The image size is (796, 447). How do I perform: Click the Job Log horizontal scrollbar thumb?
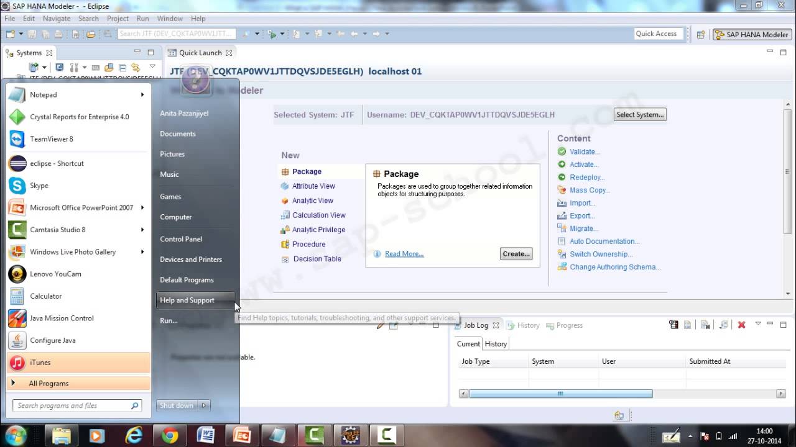(x=560, y=394)
